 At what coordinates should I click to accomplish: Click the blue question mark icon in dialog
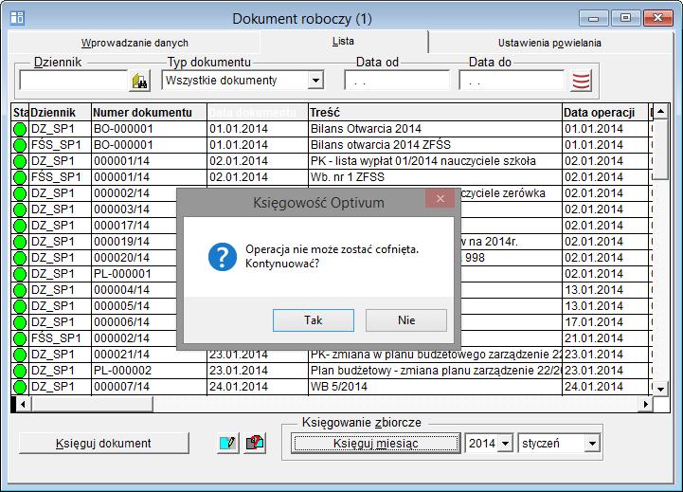click(223, 257)
